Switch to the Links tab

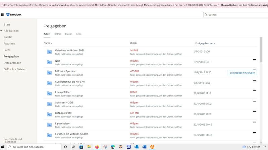click(79, 34)
